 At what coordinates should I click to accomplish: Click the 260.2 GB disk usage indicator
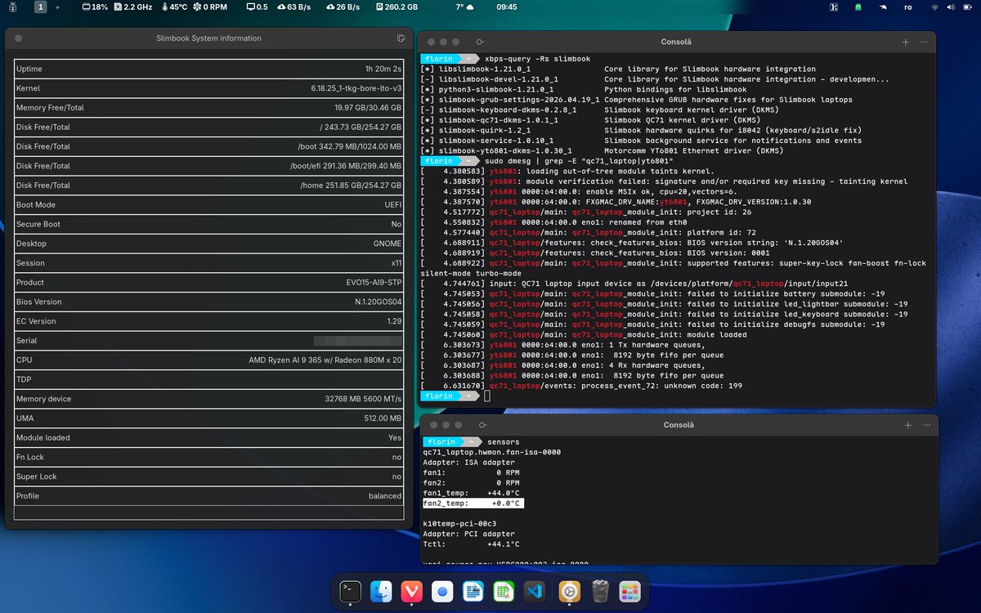click(x=397, y=7)
